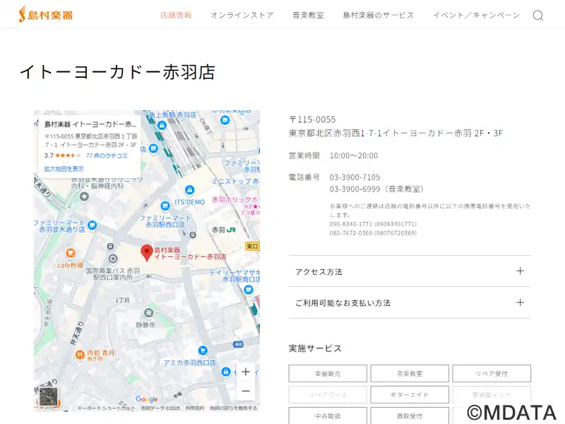Click the イトーヨーカドー赤羽店 page heading
The width and height of the screenshot is (565, 424).
[117, 72]
